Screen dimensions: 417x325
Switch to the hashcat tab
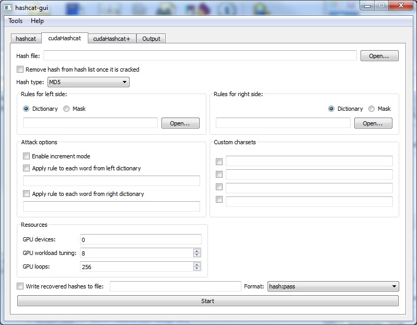coord(26,39)
